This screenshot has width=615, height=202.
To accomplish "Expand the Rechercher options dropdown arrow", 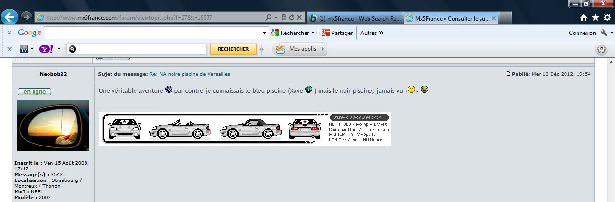I will 313,33.
